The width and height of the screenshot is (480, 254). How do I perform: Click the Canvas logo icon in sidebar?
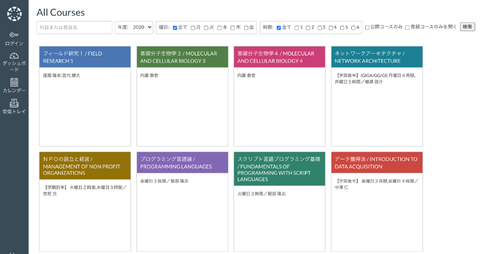click(x=14, y=13)
